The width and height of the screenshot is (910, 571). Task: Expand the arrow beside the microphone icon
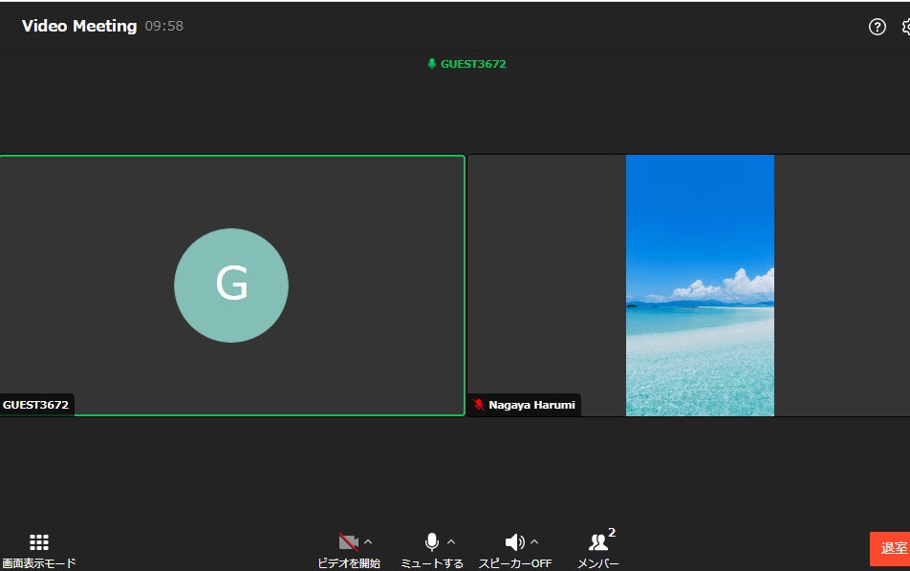451,541
